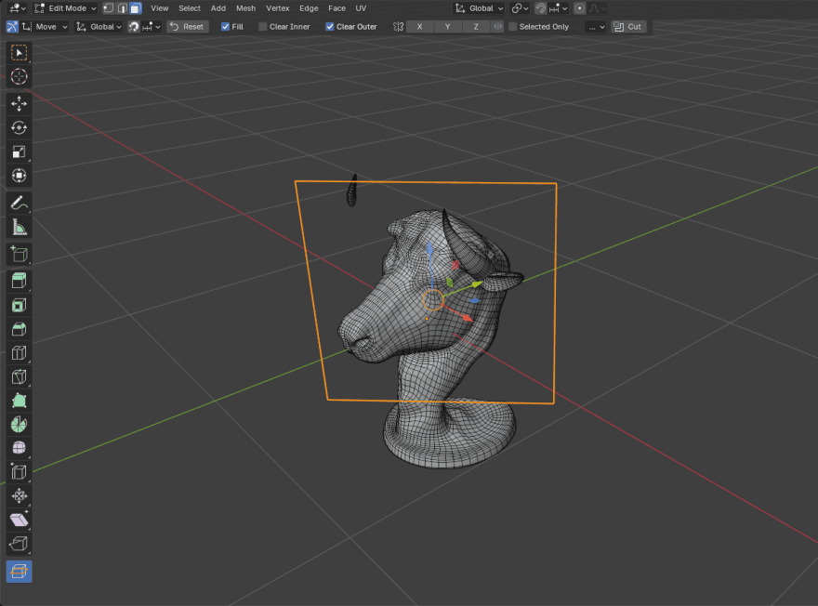
Task: Enable the Clear Inner checkbox
Action: [262, 27]
